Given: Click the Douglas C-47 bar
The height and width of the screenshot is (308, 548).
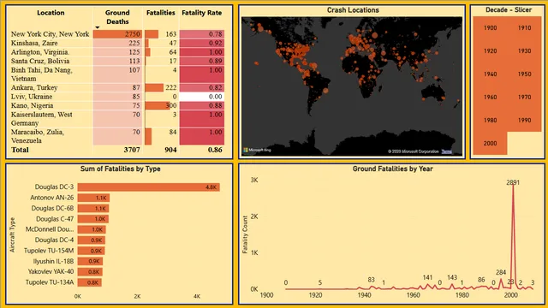Looking at the screenshot, I should pyautogui.click(x=93, y=219).
